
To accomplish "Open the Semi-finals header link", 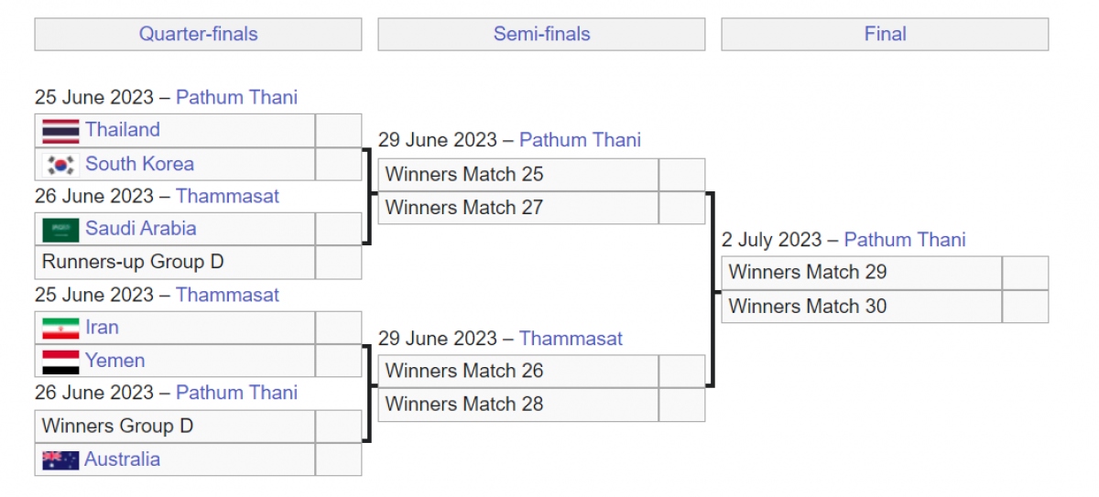I will click(541, 35).
